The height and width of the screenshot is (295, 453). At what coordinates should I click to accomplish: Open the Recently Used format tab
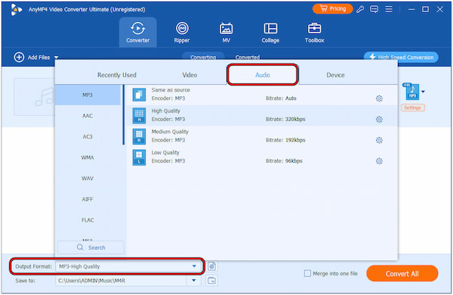click(117, 75)
